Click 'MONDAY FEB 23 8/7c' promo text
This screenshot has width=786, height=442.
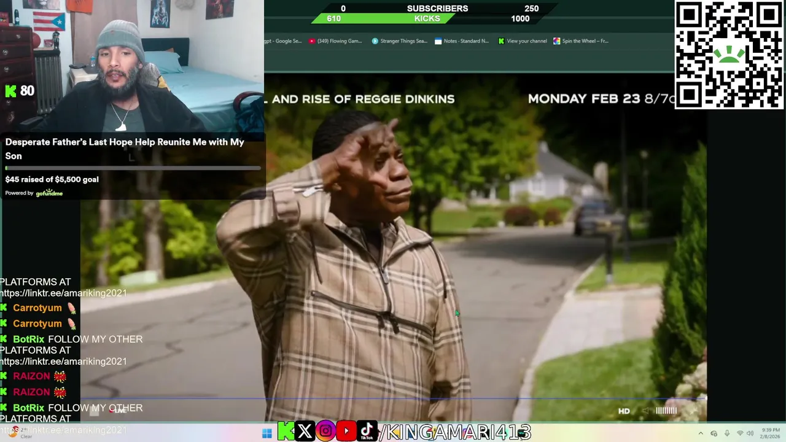[x=601, y=99]
